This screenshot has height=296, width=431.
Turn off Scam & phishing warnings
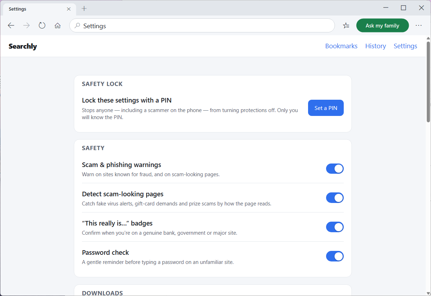pyautogui.click(x=335, y=169)
